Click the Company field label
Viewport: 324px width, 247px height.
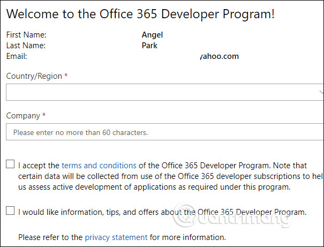click(23, 116)
